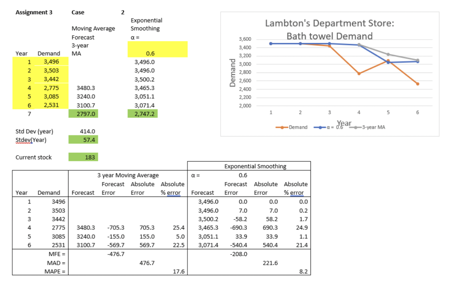Viewport: 453px width, 299px height.
Task: Select the 3-year MA value 3480.3 in top table
Action: (85, 88)
